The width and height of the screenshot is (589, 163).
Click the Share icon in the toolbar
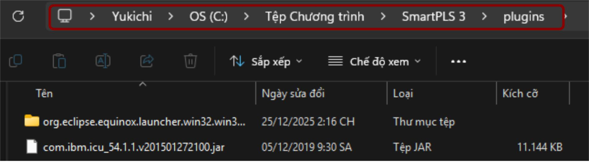147,61
